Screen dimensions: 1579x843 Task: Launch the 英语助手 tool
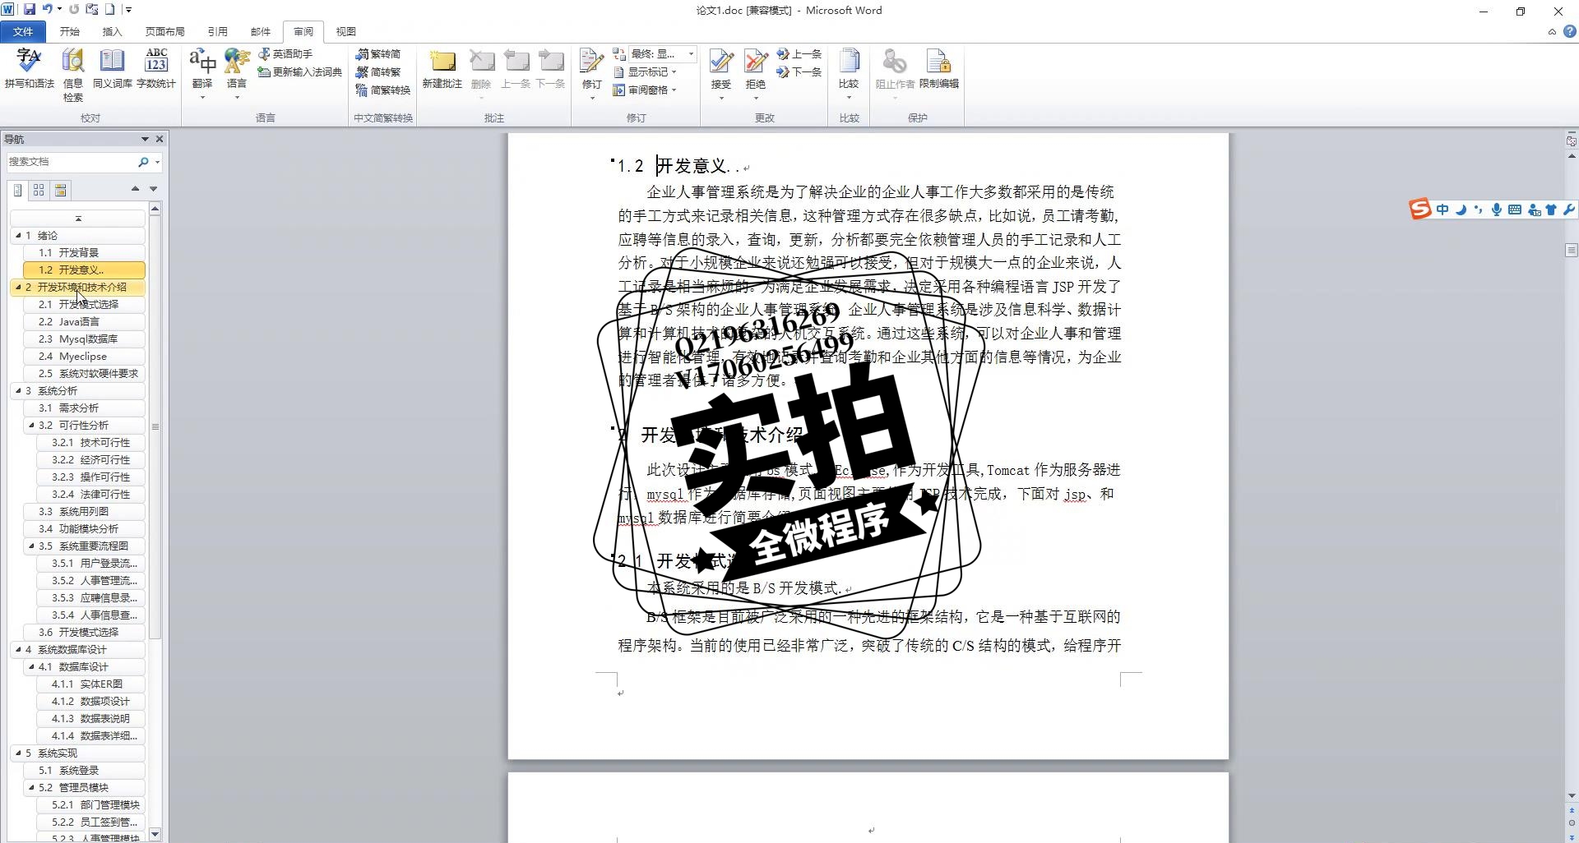point(285,53)
